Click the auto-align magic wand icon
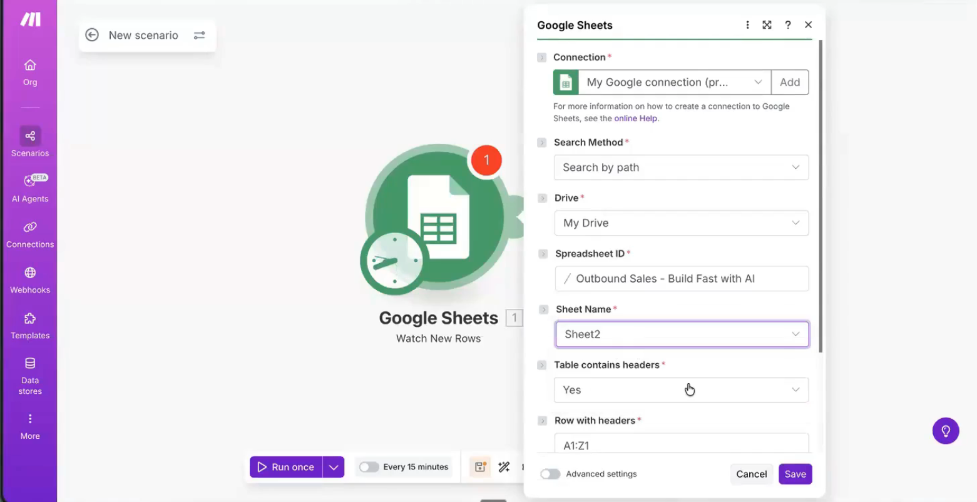This screenshot has width=977, height=502. [x=504, y=467]
